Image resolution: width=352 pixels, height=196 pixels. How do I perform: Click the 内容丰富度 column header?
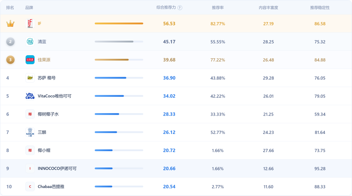click(x=269, y=7)
